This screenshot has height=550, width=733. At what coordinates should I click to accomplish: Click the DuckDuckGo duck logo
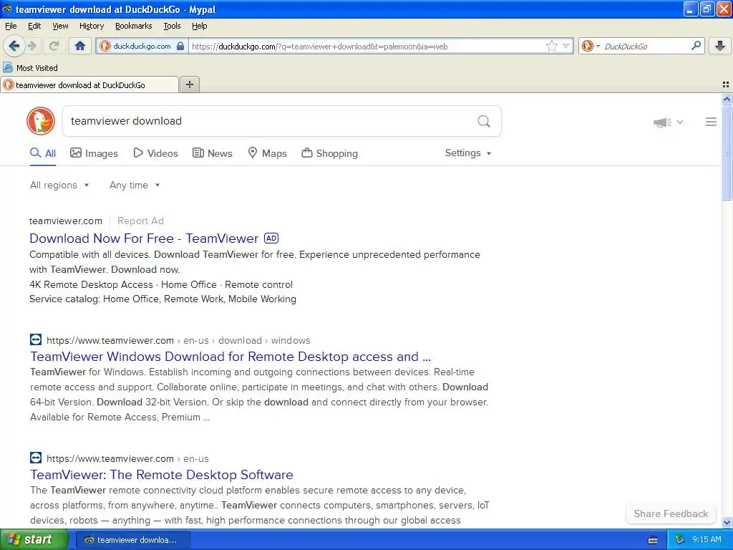pyautogui.click(x=41, y=121)
